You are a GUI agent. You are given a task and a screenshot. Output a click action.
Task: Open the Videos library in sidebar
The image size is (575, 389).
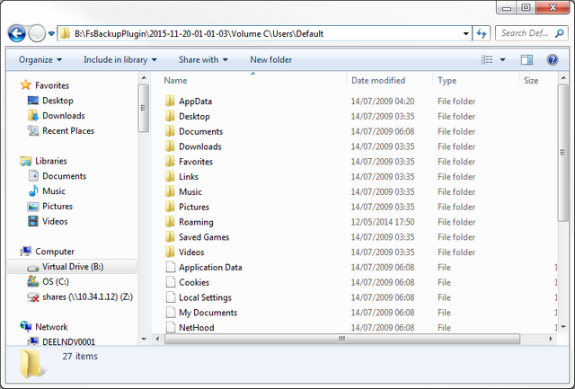(48, 221)
